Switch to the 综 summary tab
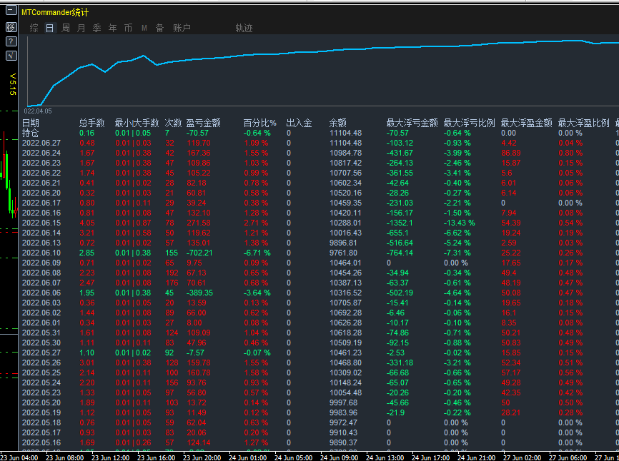Viewport: 619px width, 461px height. point(34,29)
